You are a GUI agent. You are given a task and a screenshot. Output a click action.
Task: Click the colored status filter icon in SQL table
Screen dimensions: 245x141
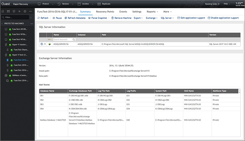[50, 40]
